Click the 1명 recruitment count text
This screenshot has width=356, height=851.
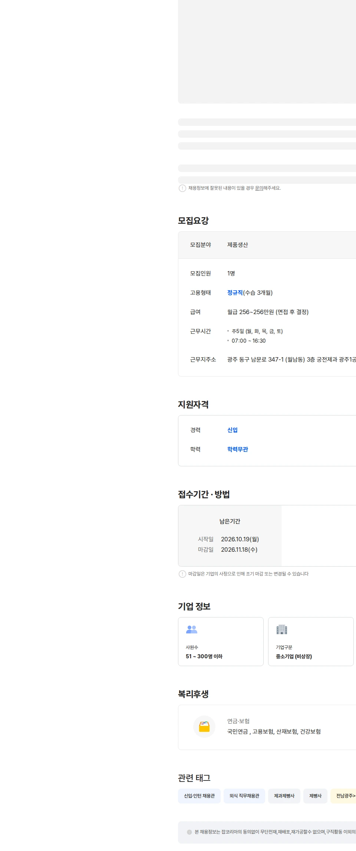(x=231, y=273)
